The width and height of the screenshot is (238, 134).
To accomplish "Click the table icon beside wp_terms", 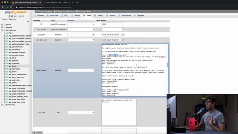I will point(7,72).
